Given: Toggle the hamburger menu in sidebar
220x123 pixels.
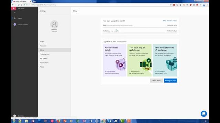Looking at the screenshot, I should tap(14, 12).
